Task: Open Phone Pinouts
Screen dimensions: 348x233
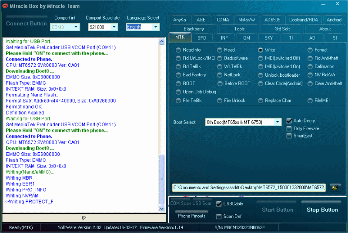Action: pyautogui.click(x=191, y=216)
